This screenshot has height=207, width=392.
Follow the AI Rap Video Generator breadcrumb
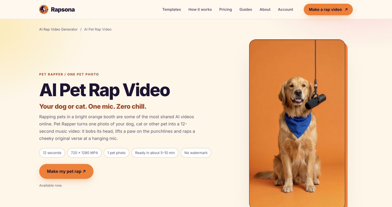[x=58, y=29]
